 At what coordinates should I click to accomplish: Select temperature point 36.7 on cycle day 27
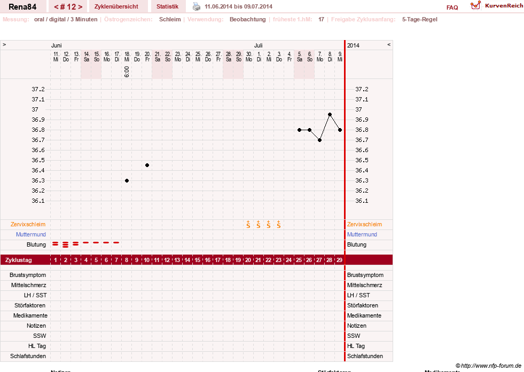click(x=320, y=140)
